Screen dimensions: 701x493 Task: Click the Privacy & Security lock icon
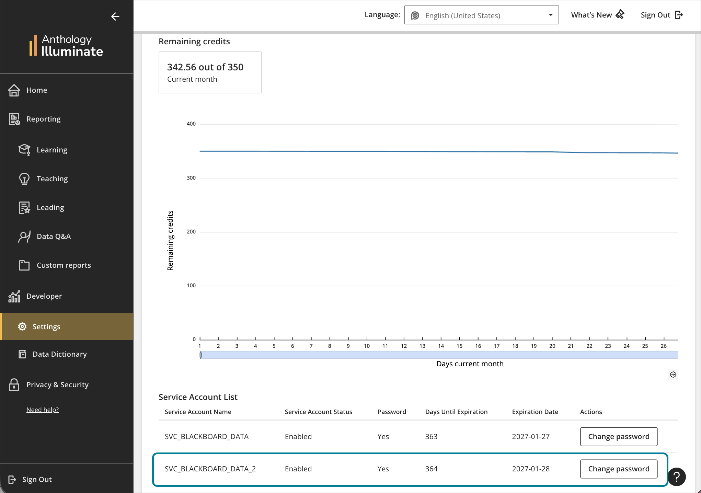(x=14, y=385)
